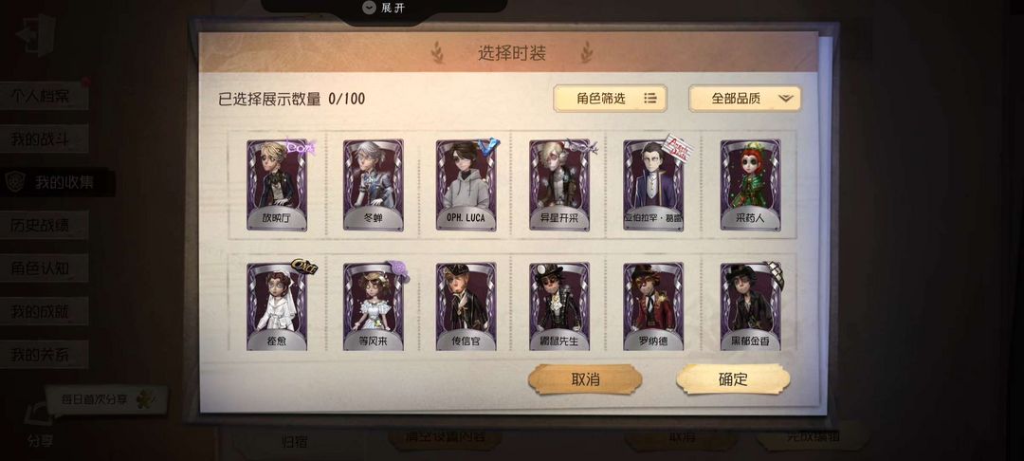Choose the 痊愈 bride costume
The width and height of the screenshot is (1024, 461).
(x=276, y=307)
